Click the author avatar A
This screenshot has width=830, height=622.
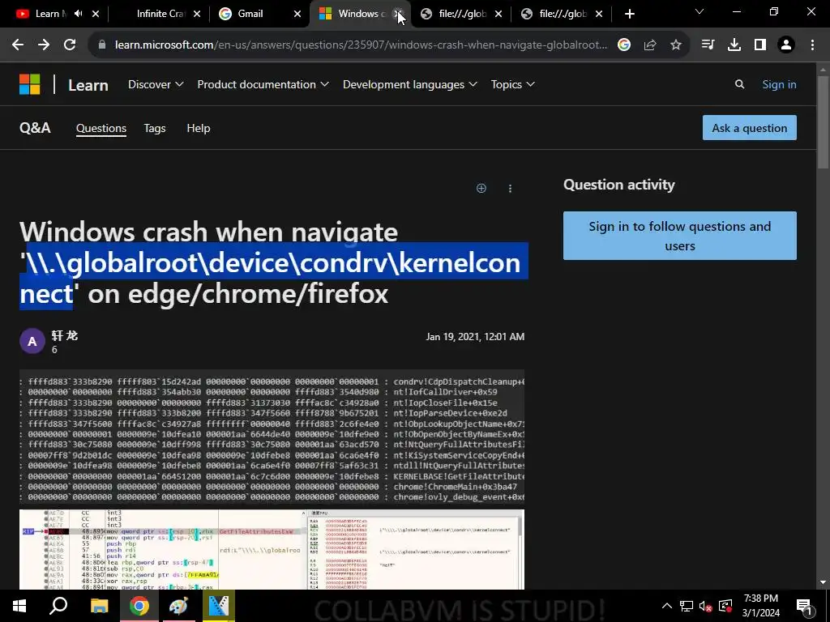(32, 342)
